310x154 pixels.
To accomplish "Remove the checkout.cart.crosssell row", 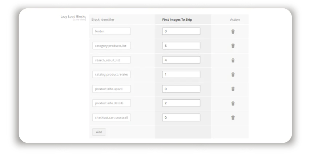I will point(233,117).
